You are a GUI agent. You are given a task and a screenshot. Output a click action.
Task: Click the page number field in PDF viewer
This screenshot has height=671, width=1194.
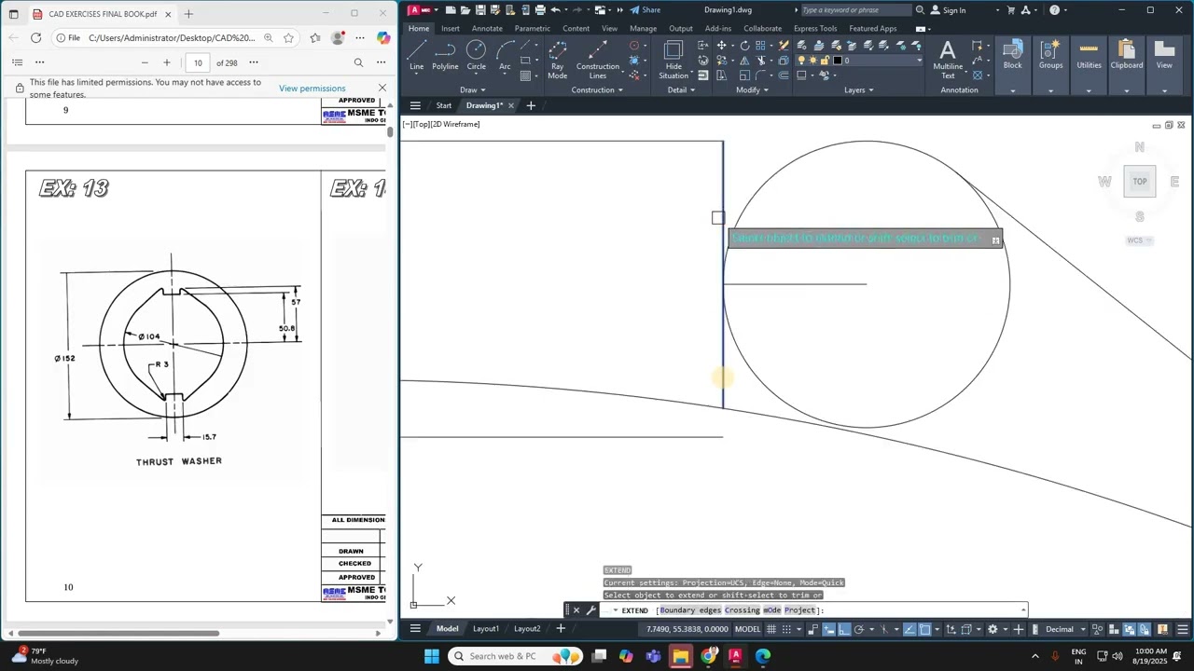point(198,62)
